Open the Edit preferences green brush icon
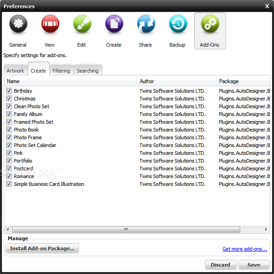 82,24
